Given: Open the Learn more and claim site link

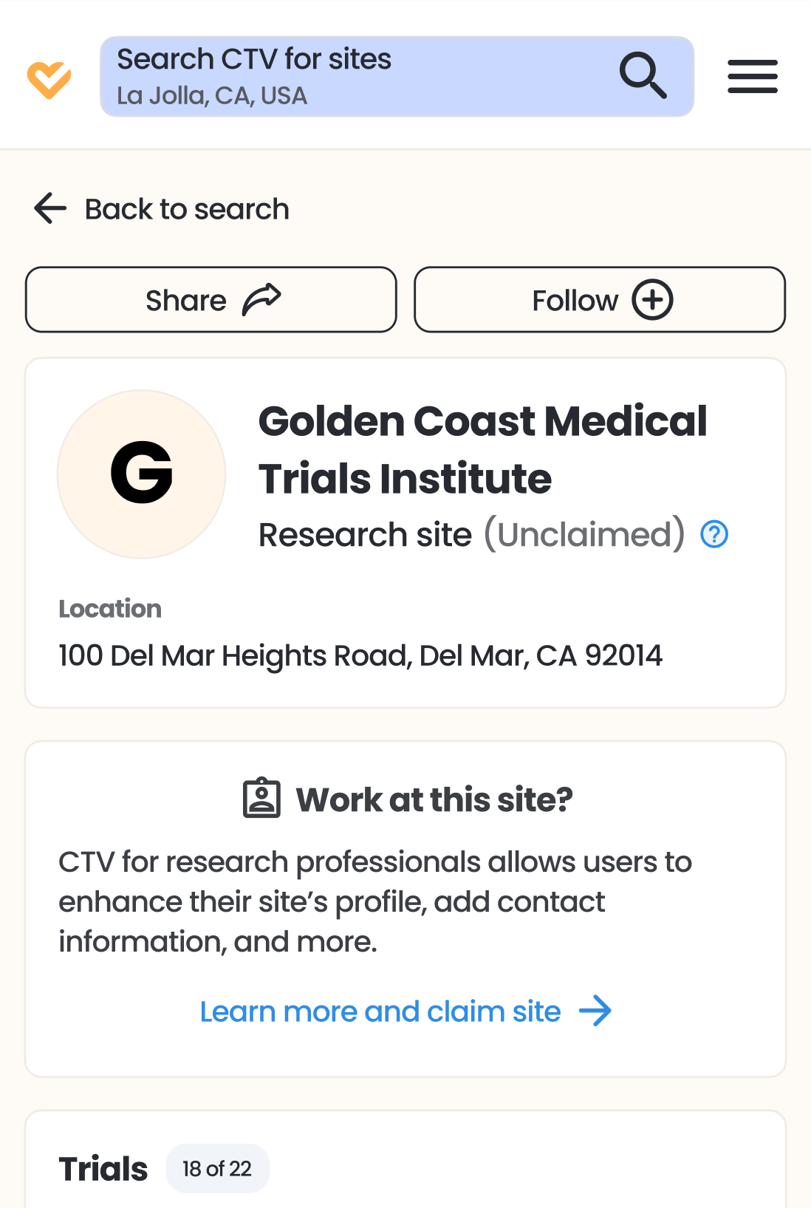Looking at the screenshot, I should [380, 1011].
